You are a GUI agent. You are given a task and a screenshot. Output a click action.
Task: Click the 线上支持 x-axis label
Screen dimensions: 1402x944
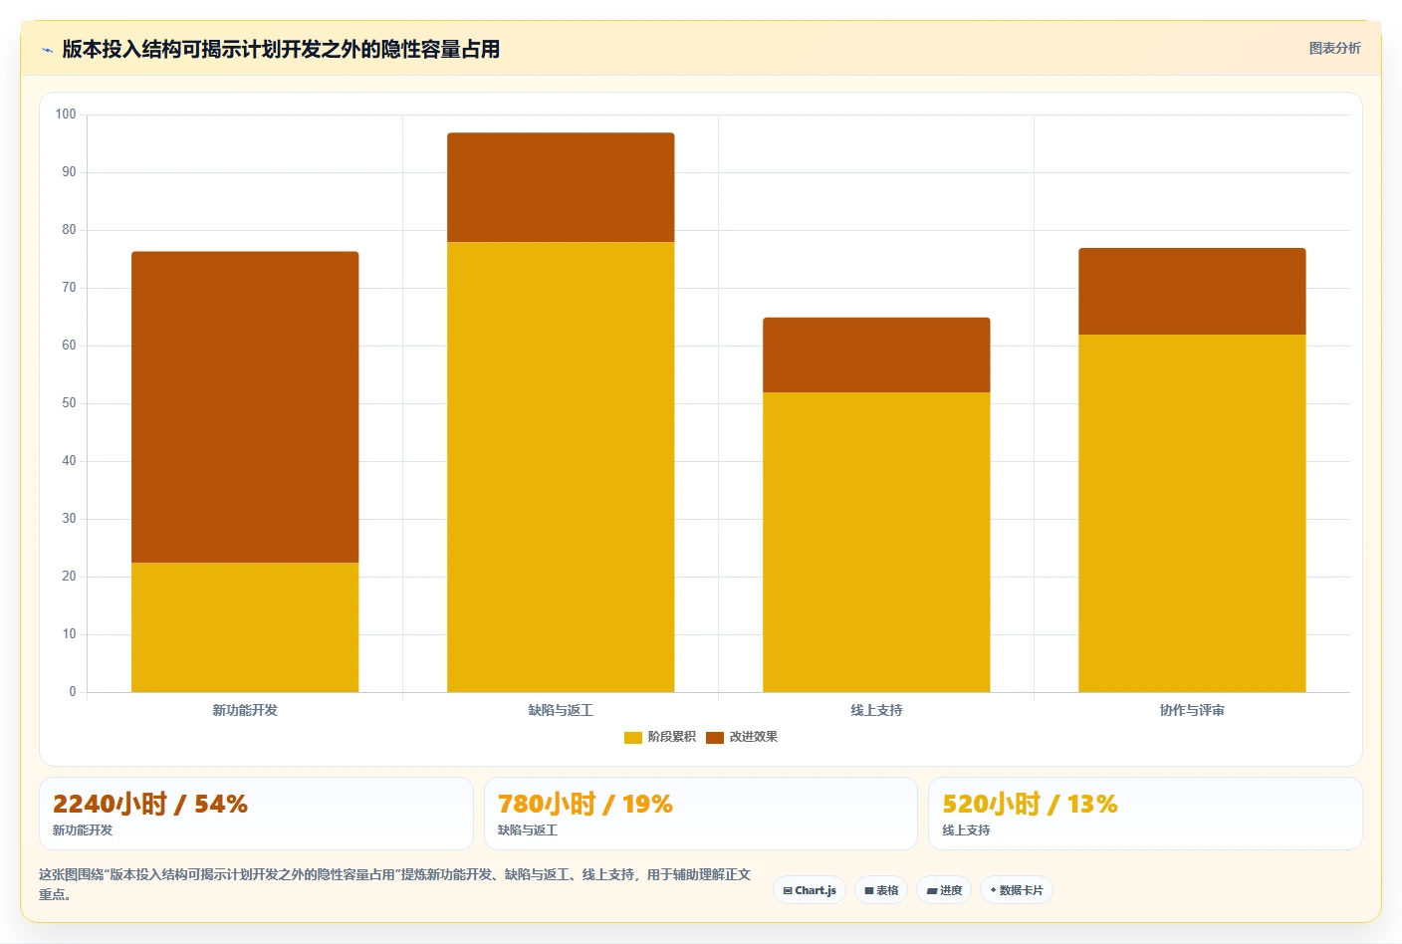(x=876, y=710)
